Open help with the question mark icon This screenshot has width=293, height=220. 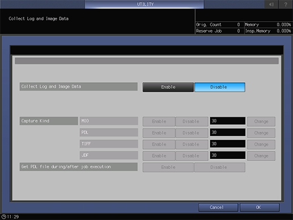286,4
